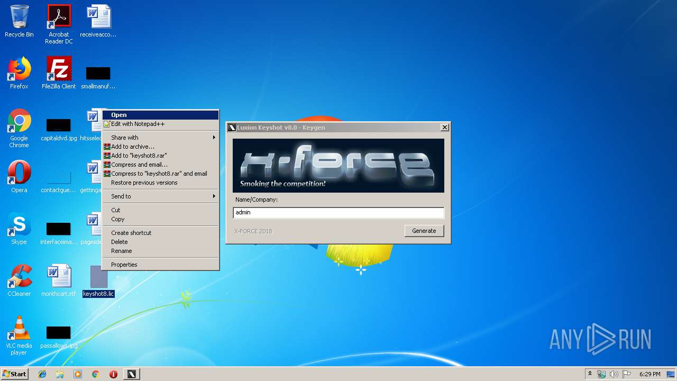Screen dimensions: 677x381
Task: Open the receiveacco Word document
Action: 98,21
